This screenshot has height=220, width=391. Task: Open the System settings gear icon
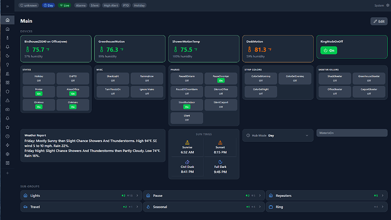coord(388,5)
